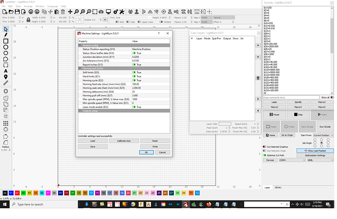337x219 pixels.
Task: Open Preview with the monitor icon
Action: pyautogui.click(x=108, y=12)
